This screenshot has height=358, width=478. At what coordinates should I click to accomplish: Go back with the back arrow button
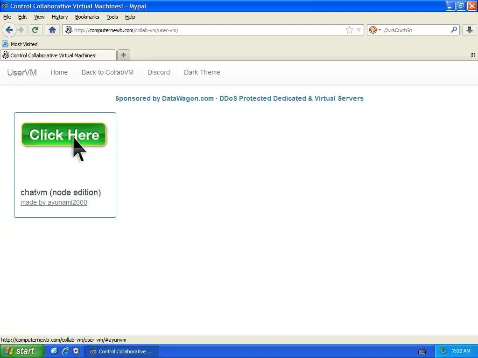9,30
